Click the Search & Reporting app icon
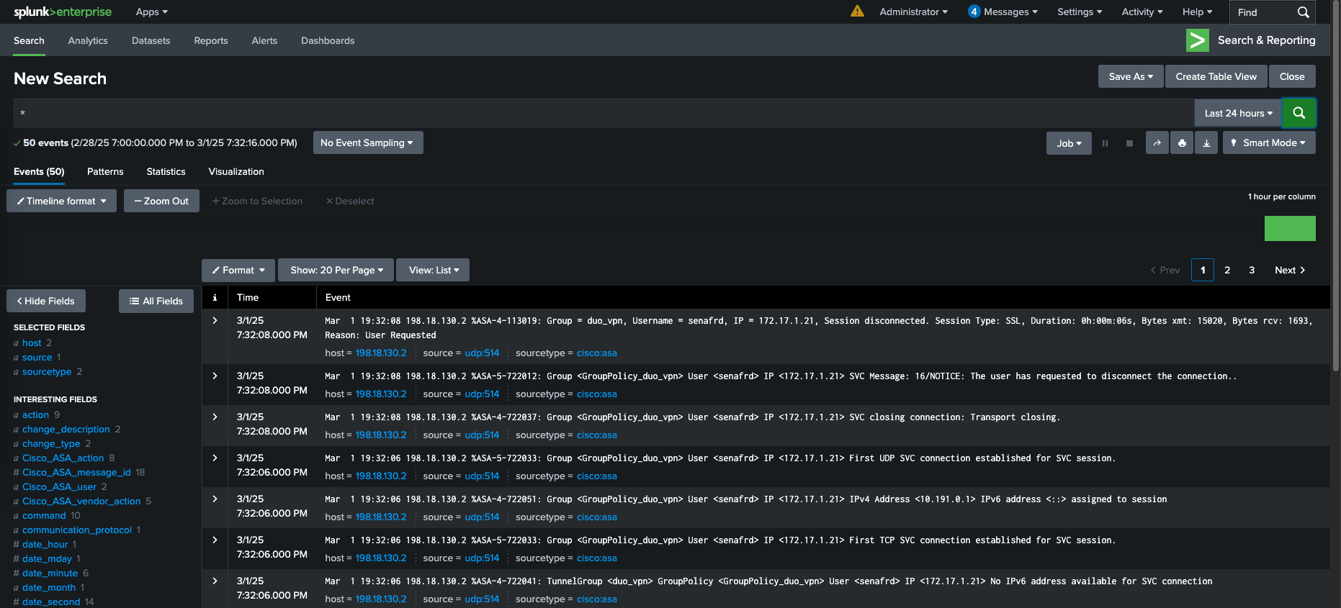Image resolution: width=1341 pixels, height=608 pixels. tap(1197, 40)
